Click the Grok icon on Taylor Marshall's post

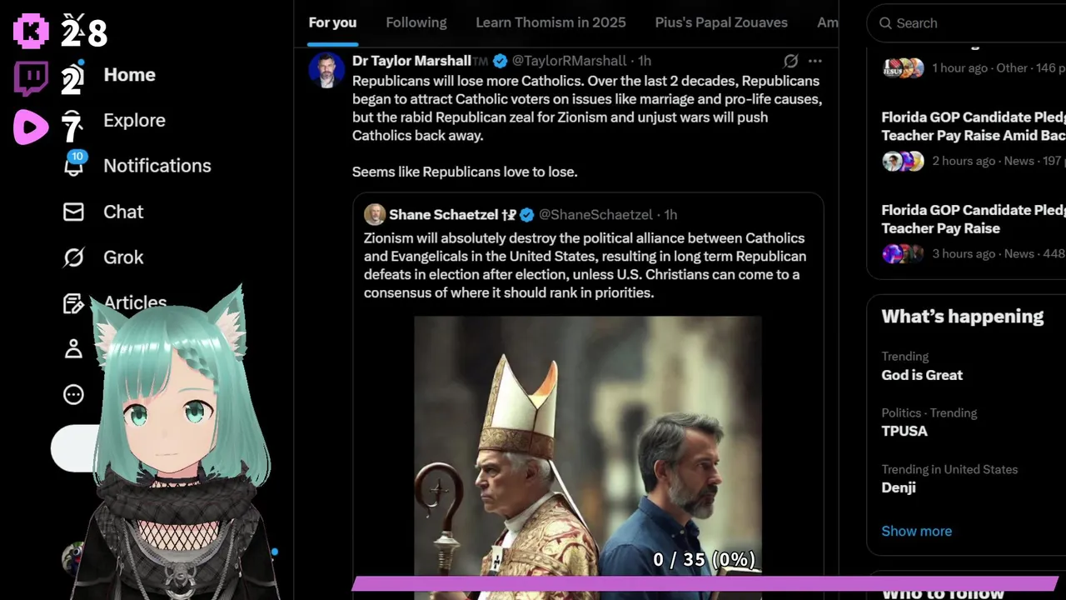pos(791,61)
